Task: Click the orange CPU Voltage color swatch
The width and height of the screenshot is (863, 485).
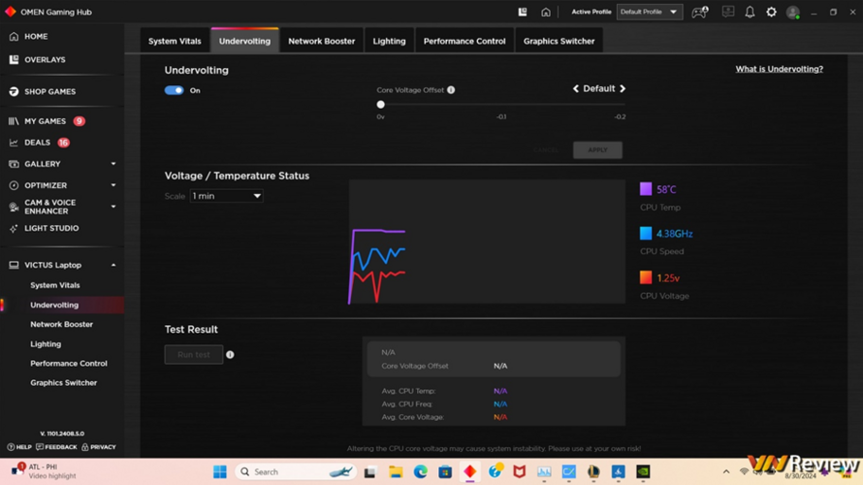Action: pos(646,277)
